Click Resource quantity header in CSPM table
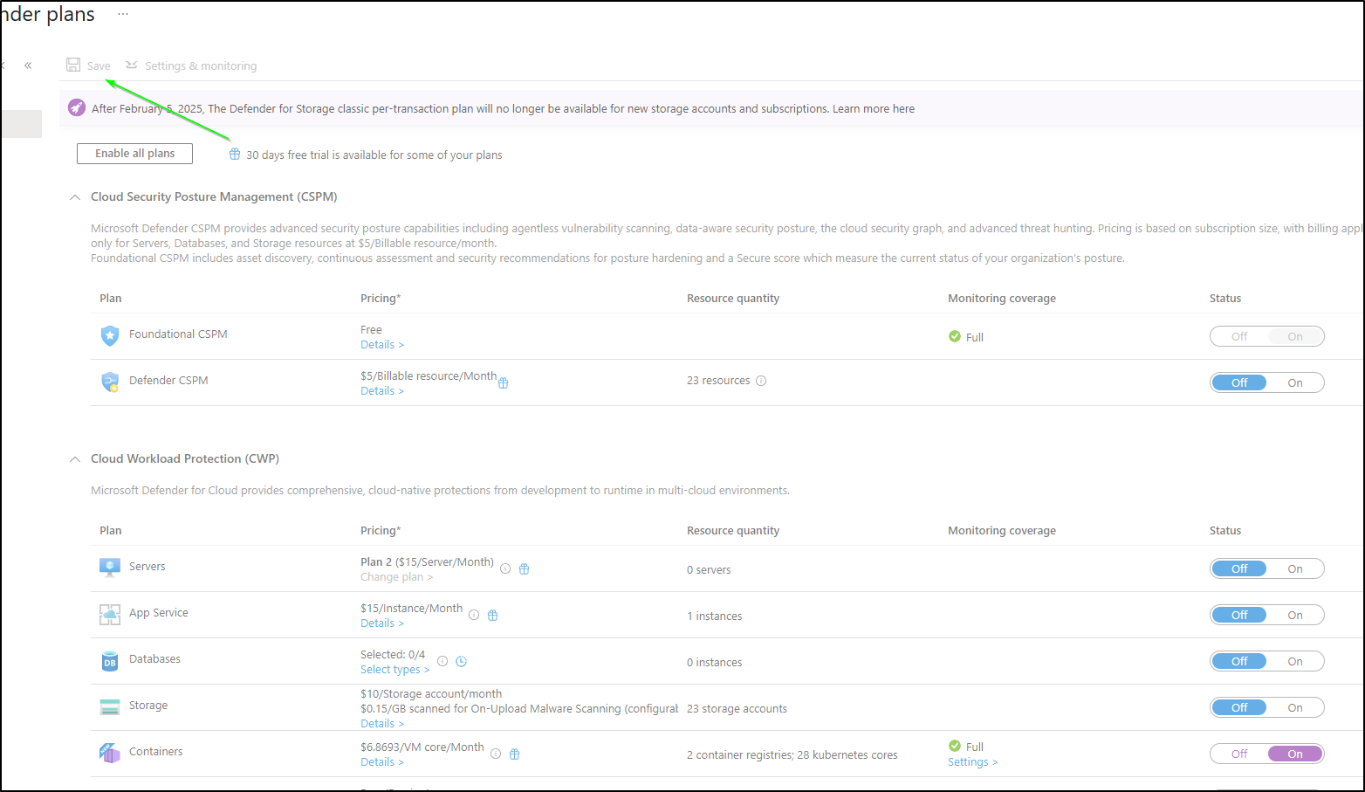Viewport: 1365px width, 792px height. pos(733,299)
